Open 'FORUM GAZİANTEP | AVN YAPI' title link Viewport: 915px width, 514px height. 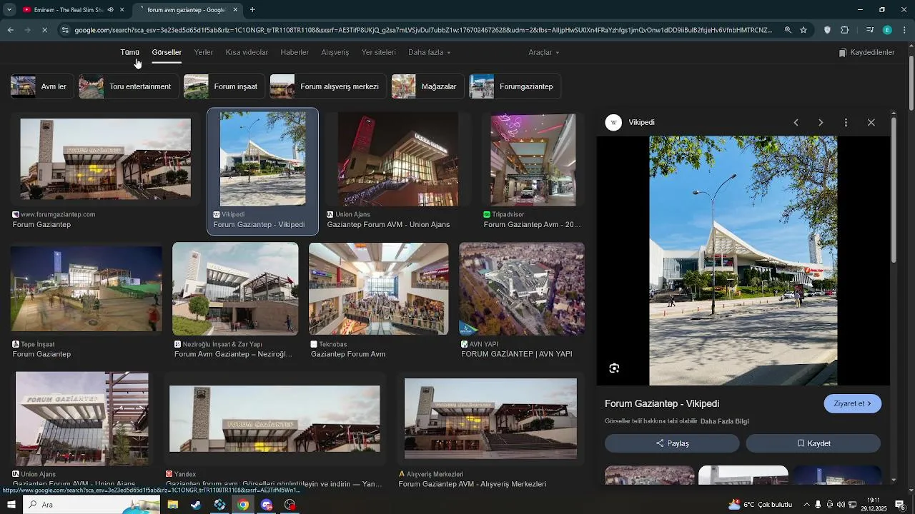[x=516, y=354]
